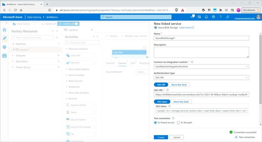The height and width of the screenshot is (142, 262).
Task: Open the Monitor gauge icon in sidebar
Action: (x=5, y=47)
